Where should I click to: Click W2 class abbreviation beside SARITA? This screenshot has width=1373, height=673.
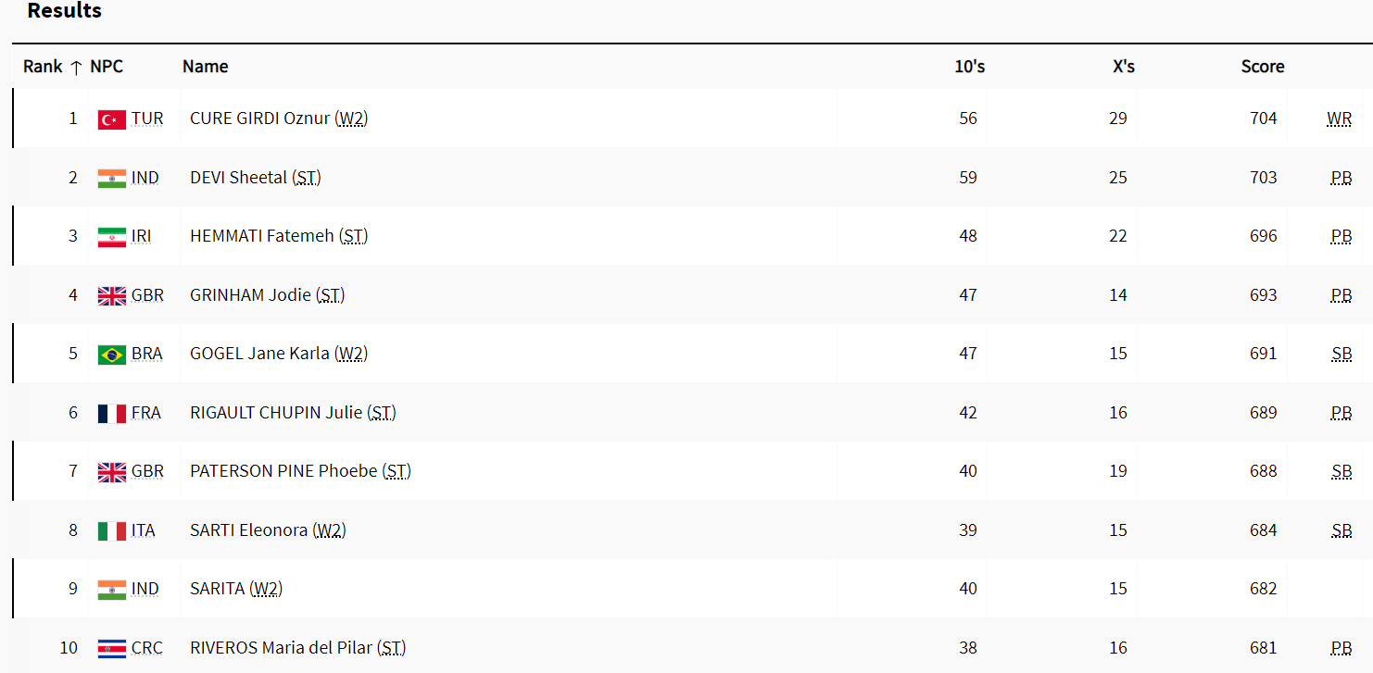[x=266, y=589]
